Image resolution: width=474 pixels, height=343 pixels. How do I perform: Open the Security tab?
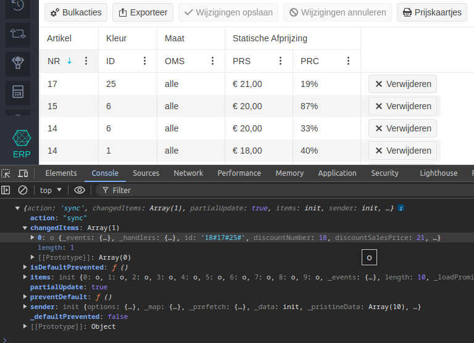click(x=385, y=173)
